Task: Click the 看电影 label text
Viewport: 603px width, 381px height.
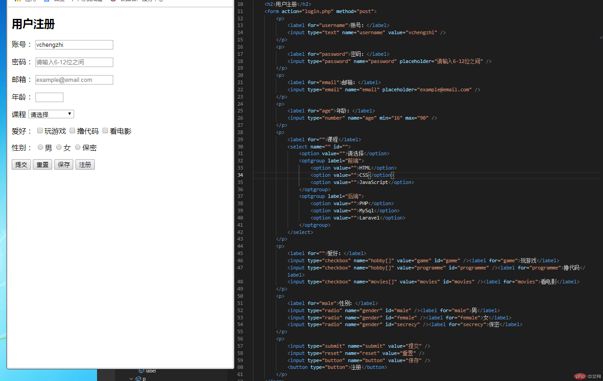Action: 120,131
